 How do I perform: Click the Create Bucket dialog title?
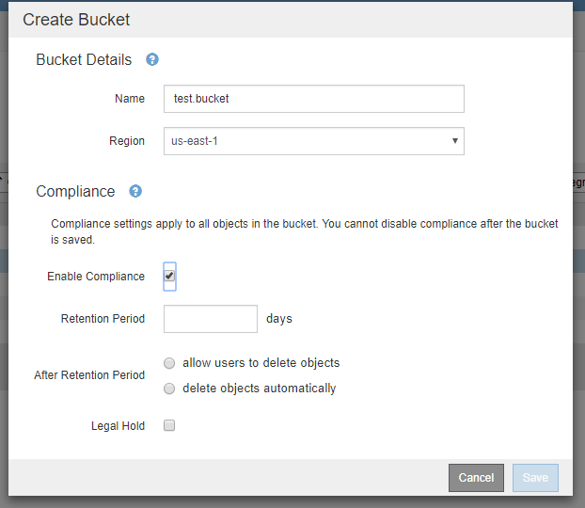(x=76, y=20)
